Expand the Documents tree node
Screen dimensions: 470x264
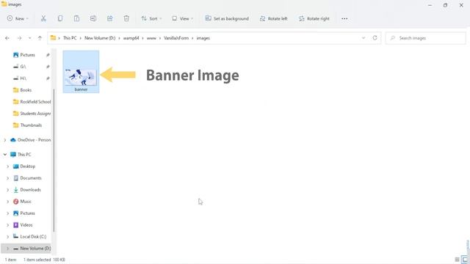[x=8, y=177]
